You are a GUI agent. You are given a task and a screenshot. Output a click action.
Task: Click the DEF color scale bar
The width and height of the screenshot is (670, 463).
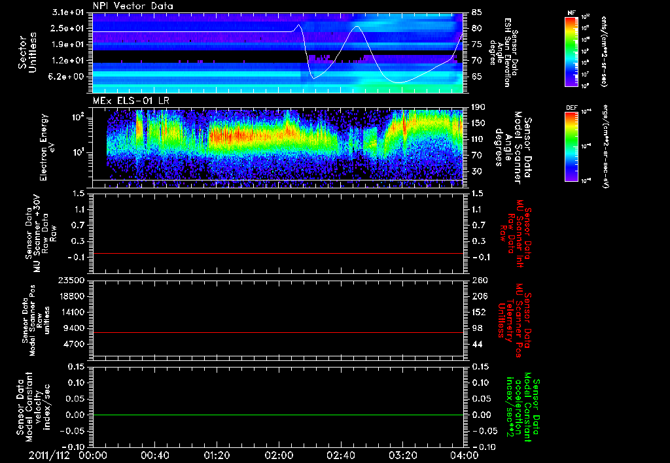pyautogui.click(x=571, y=145)
